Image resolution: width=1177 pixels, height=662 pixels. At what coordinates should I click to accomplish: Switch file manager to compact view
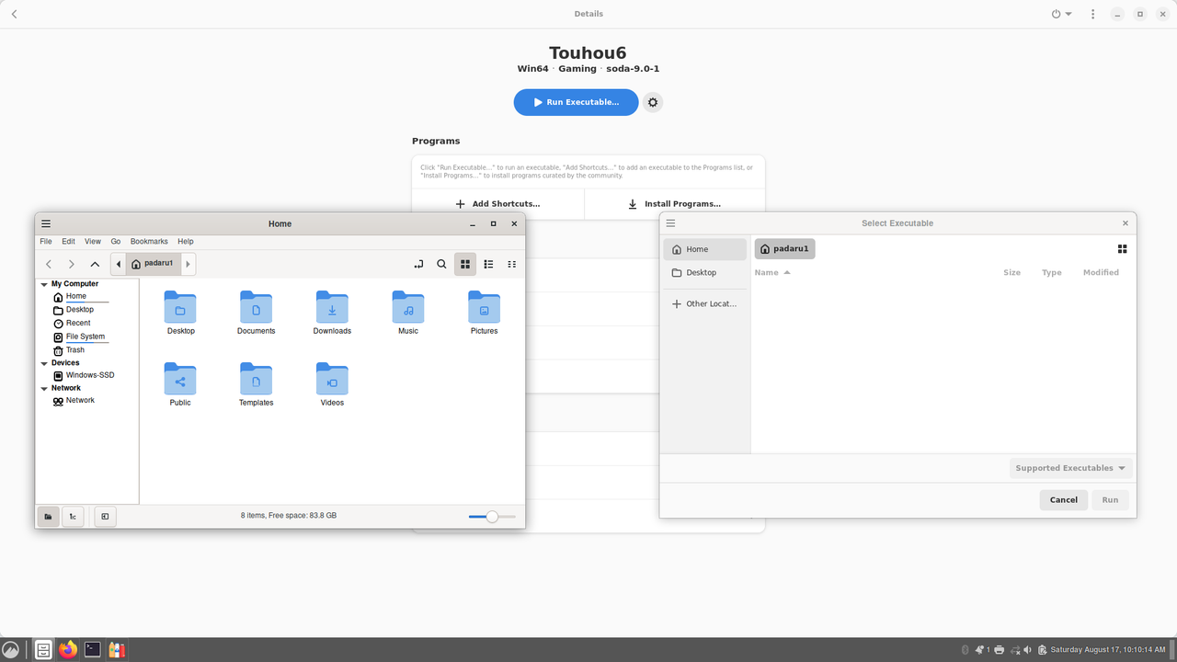(511, 264)
